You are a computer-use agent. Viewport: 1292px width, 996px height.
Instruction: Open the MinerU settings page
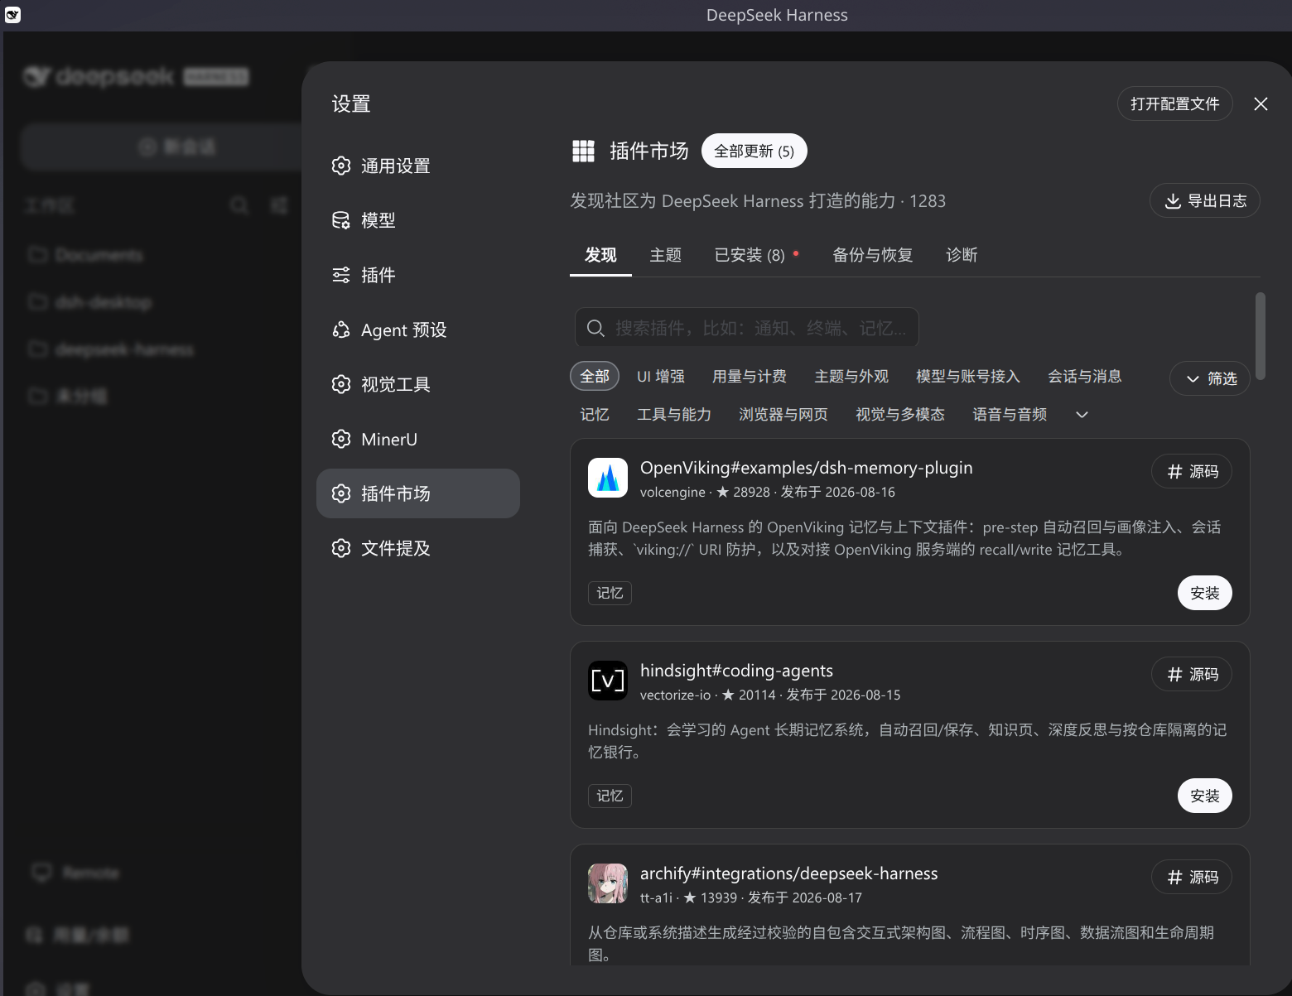418,439
